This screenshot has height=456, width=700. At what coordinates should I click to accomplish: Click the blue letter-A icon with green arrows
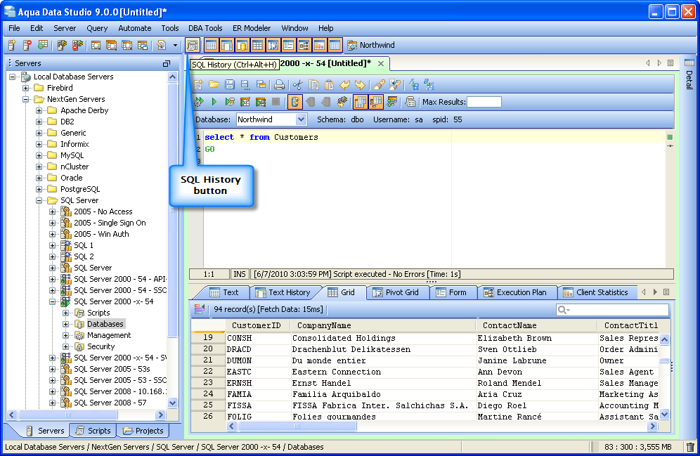[x=414, y=85]
